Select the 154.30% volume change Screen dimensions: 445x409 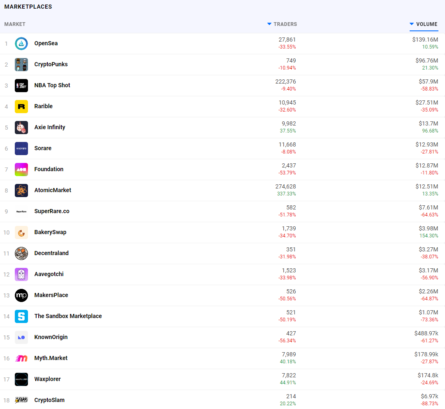[x=429, y=236]
